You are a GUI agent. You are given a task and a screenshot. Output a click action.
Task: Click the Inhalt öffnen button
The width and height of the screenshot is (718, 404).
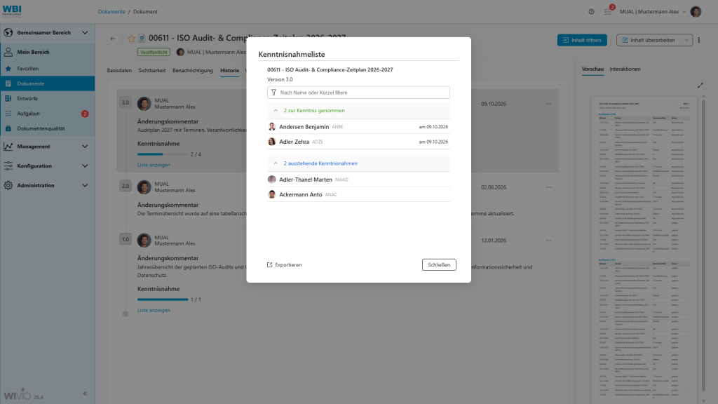pyautogui.click(x=582, y=40)
